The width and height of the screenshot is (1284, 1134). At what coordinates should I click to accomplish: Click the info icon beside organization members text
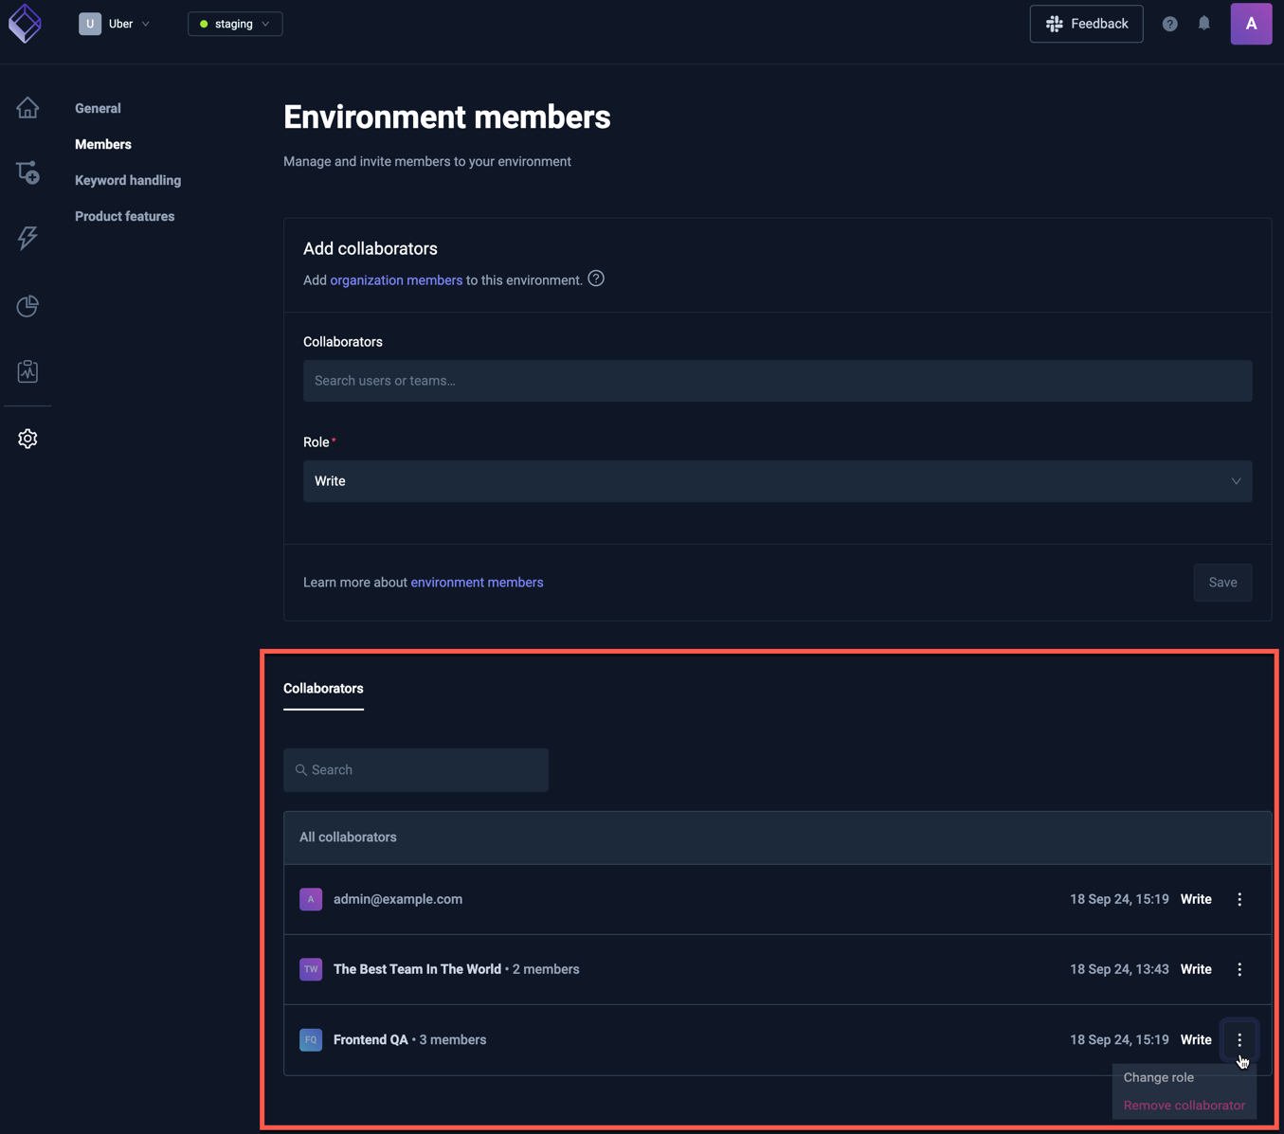596,279
